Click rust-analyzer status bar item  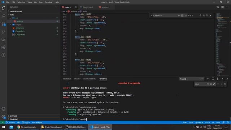(37, 122)
